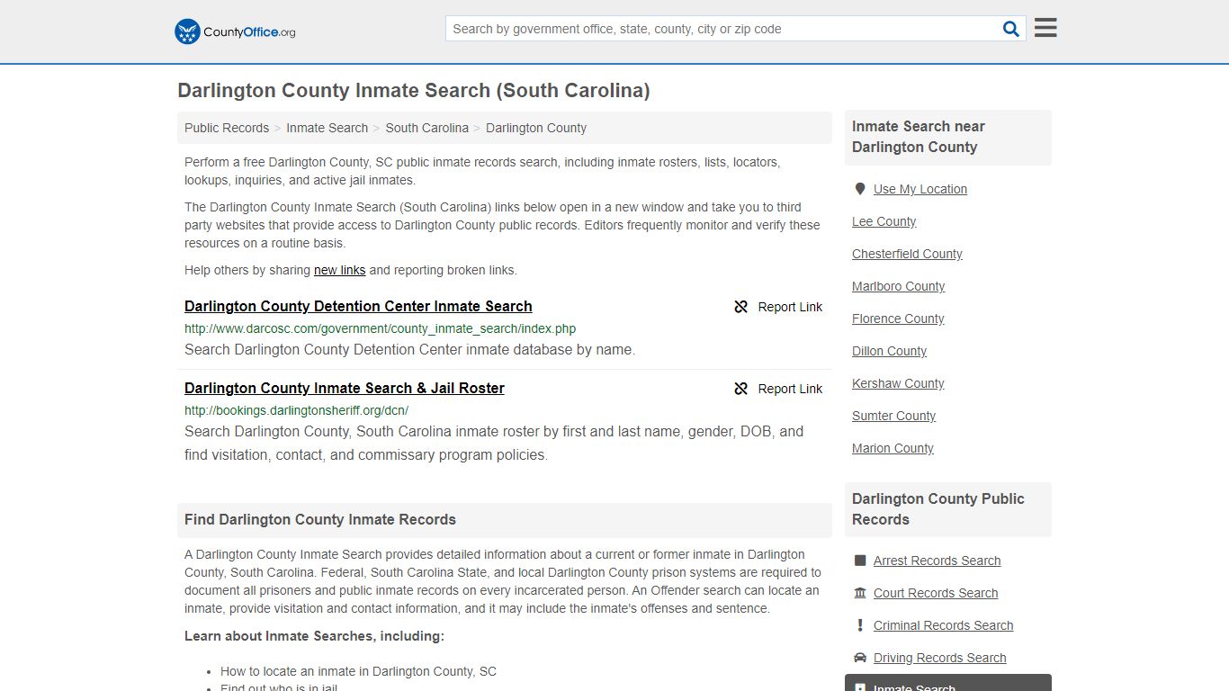Open Driving Records Search

coord(939,658)
